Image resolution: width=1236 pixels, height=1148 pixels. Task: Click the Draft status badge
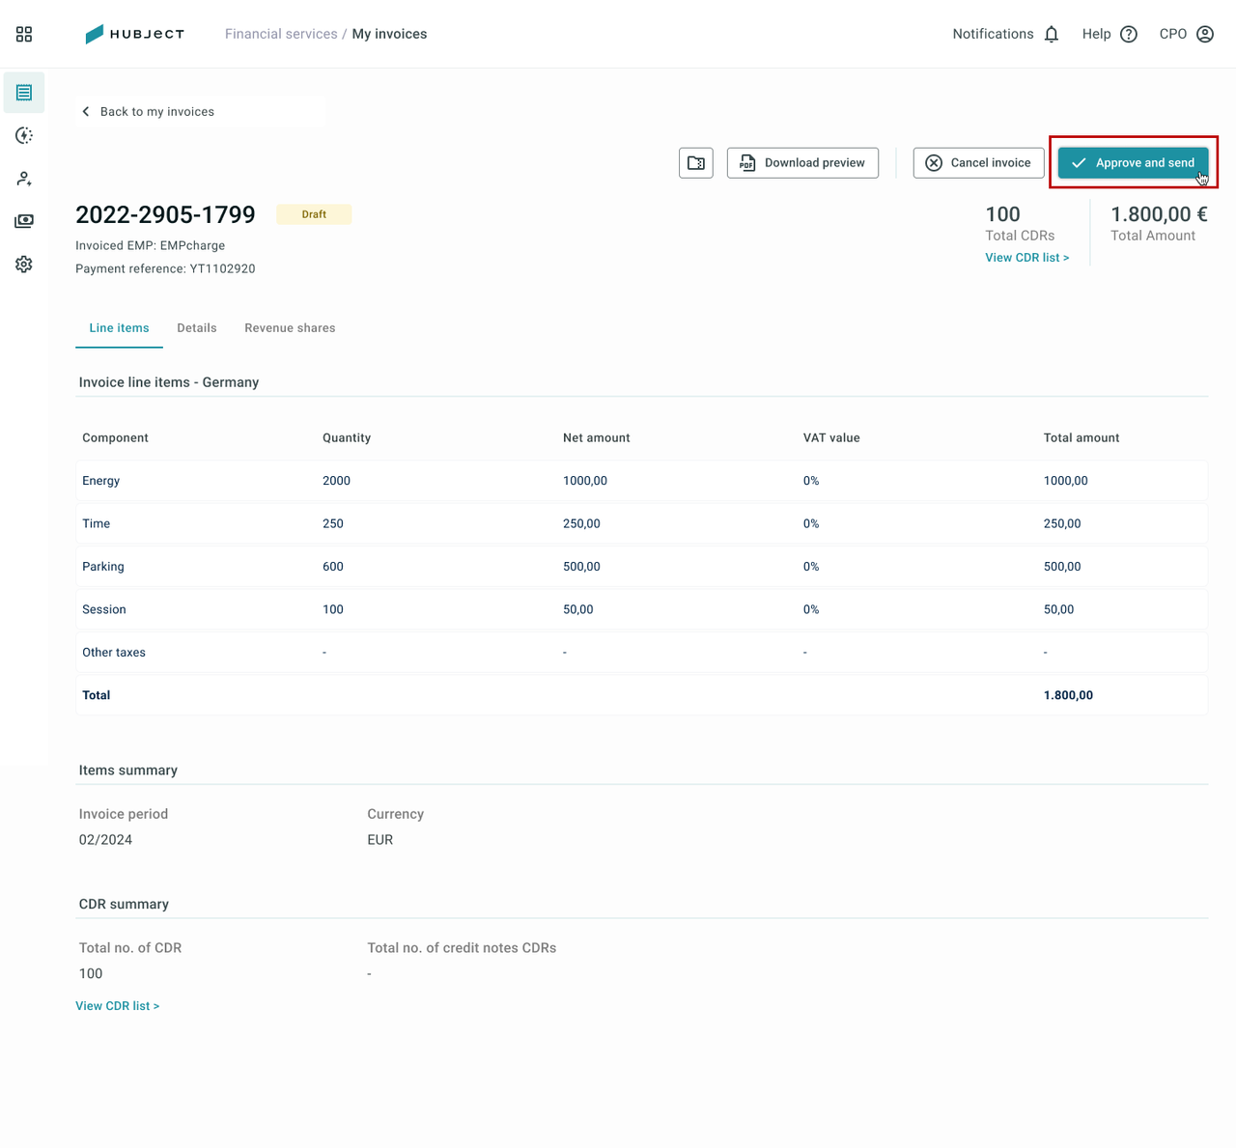click(314, 214)
